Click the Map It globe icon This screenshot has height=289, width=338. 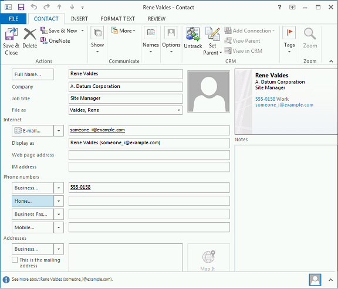click(x=208, y=257)
